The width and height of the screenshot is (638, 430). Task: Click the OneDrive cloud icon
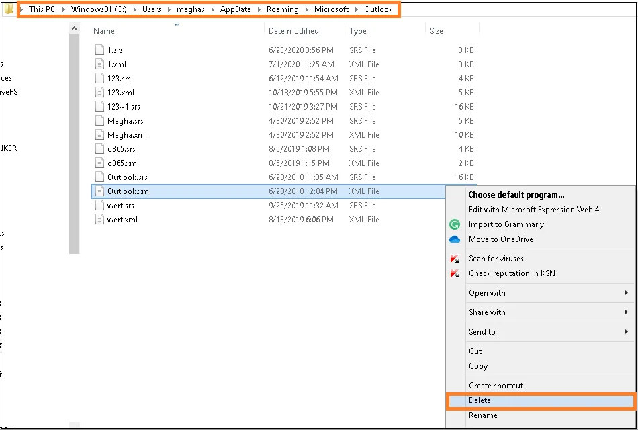(x=455, y=239)
